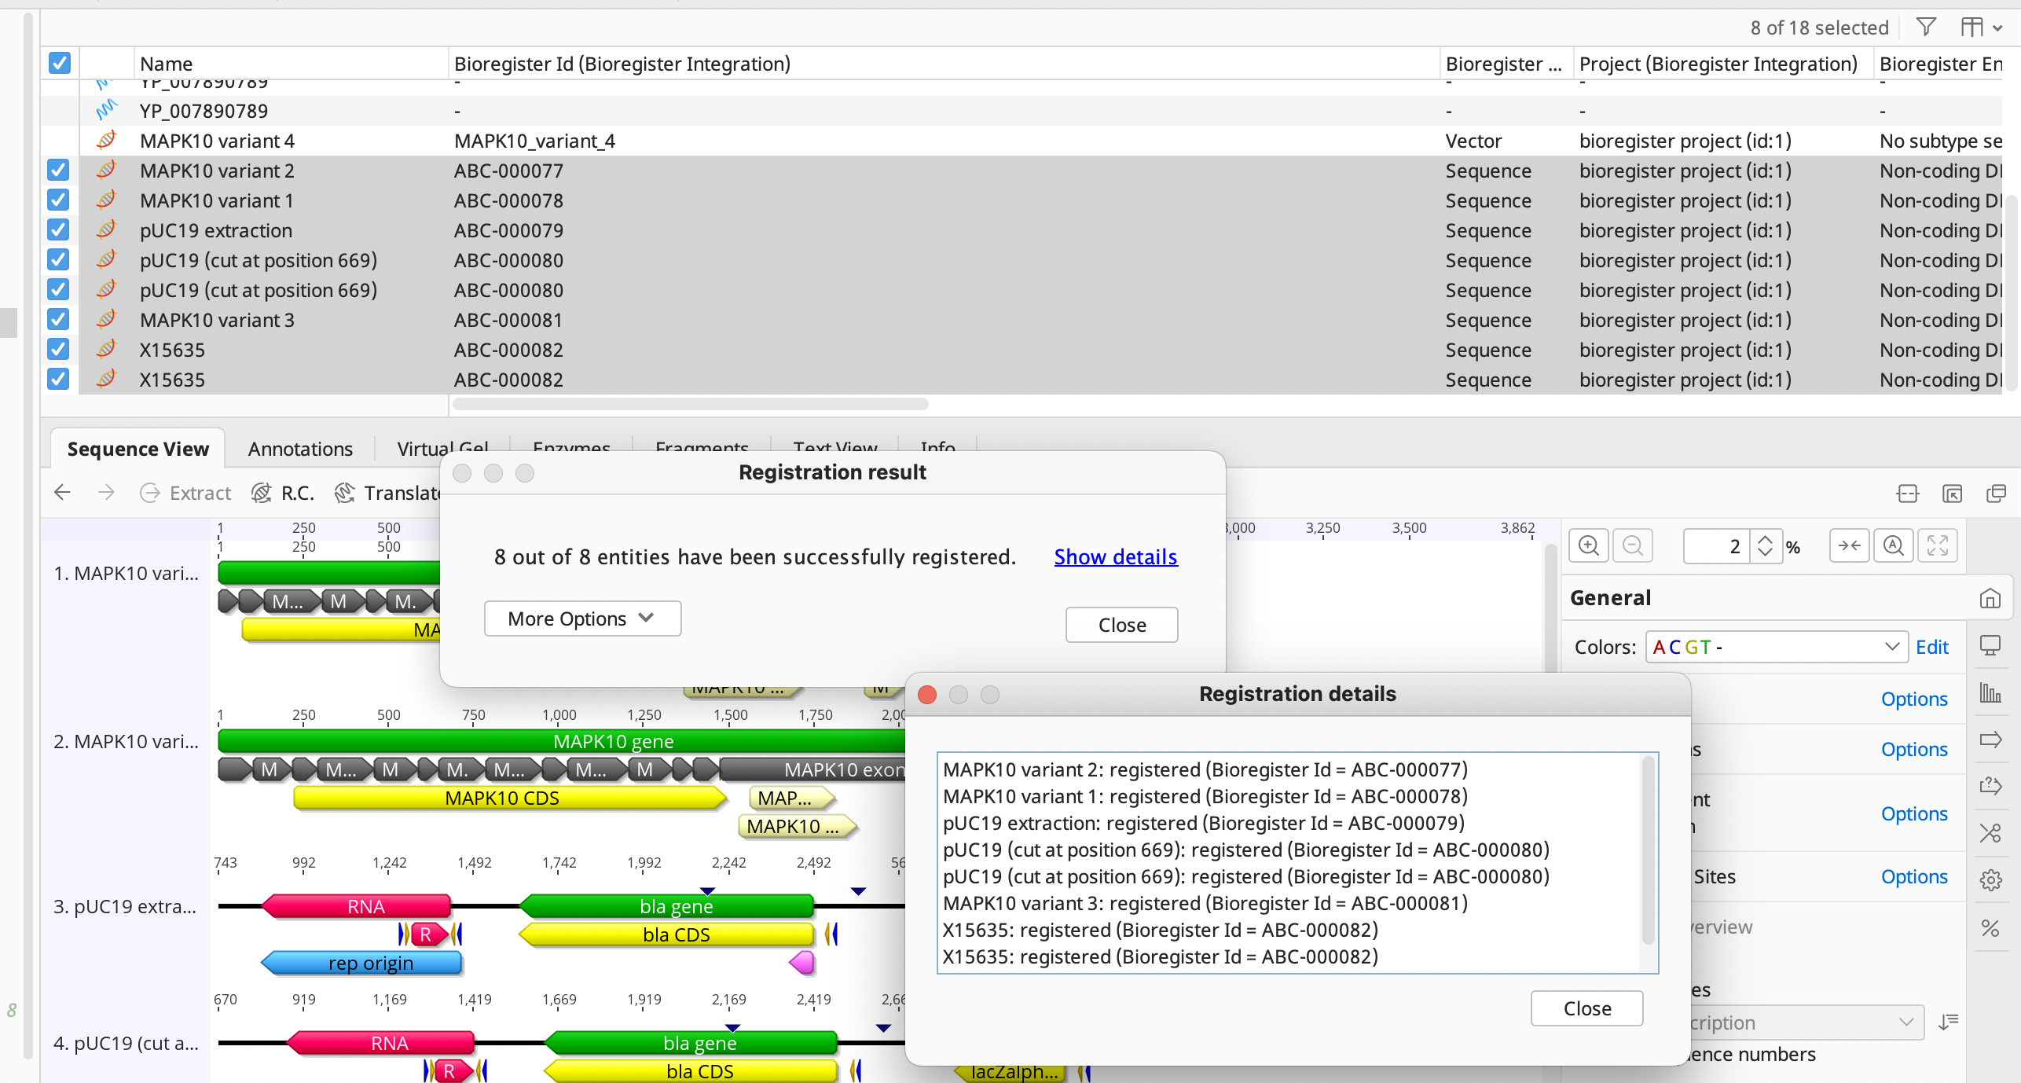Click the zoom out magnifier icon
Image resolution: width=2021 pixels, height=1083 pixels.
pos(1633,545)
